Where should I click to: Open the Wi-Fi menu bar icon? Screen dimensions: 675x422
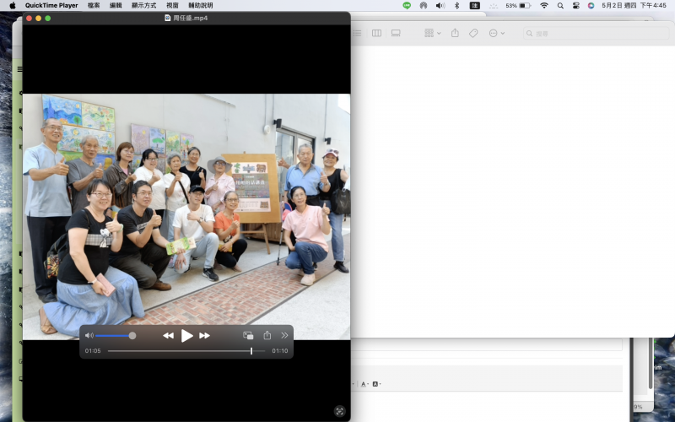pos(543,5)
